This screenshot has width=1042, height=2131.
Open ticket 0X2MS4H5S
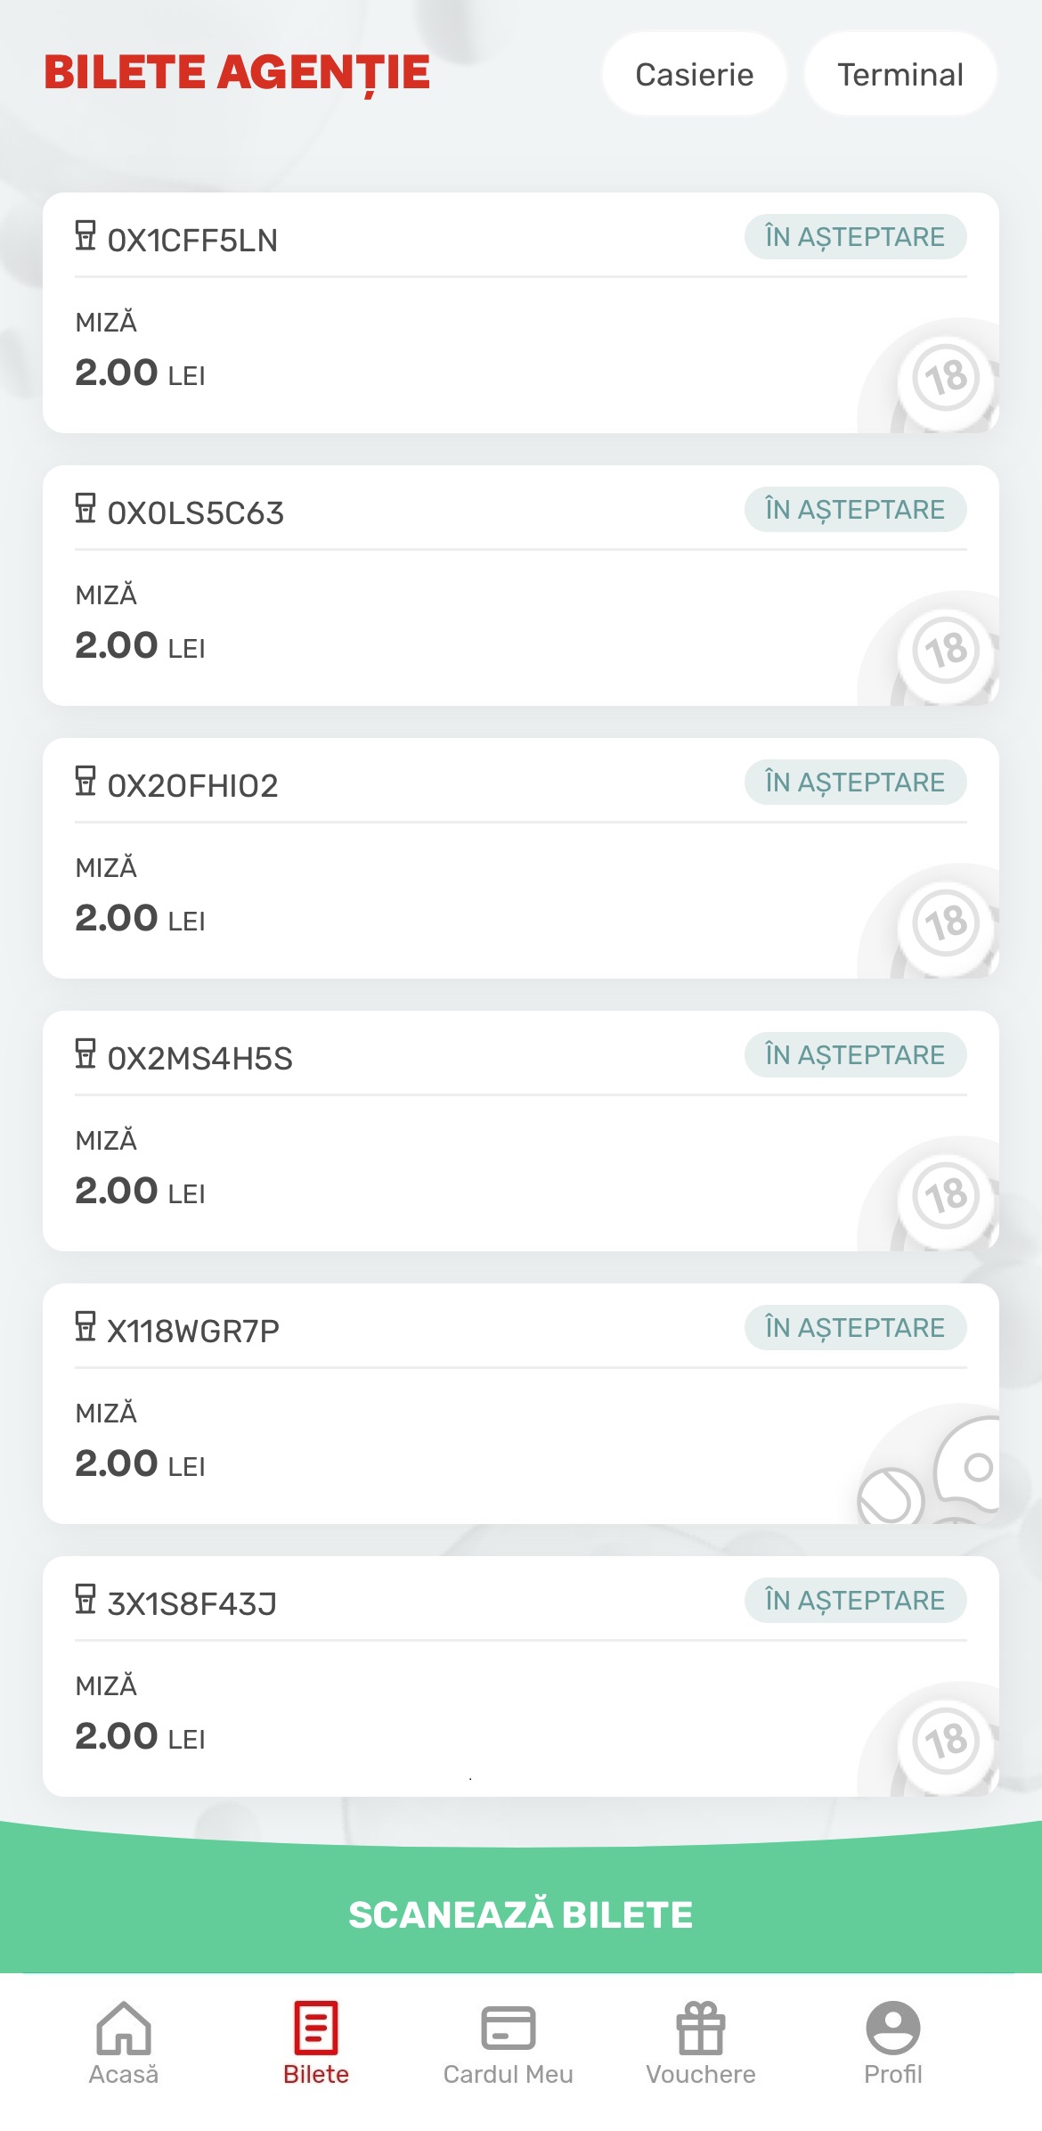click(x=521, y=1131)
